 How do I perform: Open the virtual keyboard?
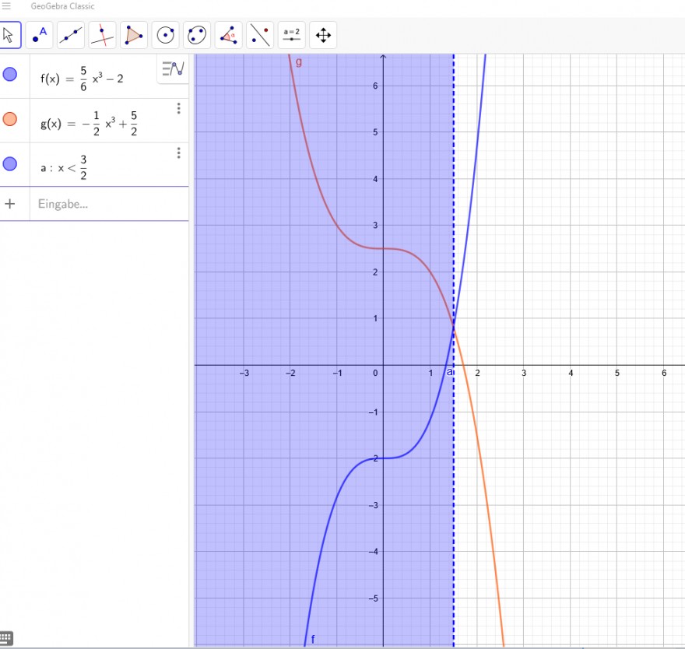[x=6, y=639]
